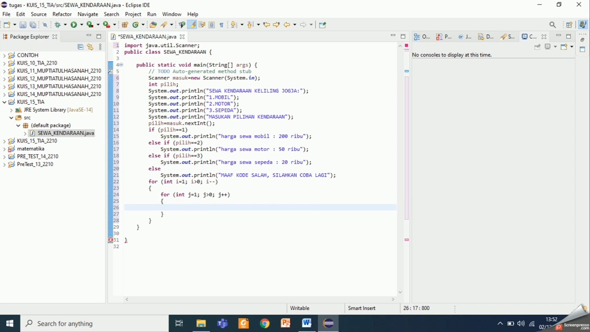Toggle Word Wrap in editor toolbar

(202, 25)
